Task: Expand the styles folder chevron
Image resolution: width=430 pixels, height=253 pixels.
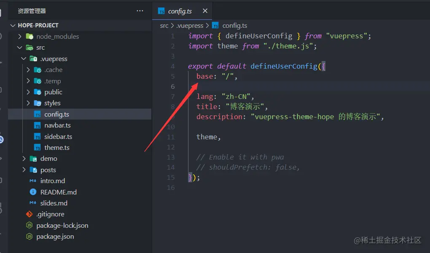Action: (28, 103)
